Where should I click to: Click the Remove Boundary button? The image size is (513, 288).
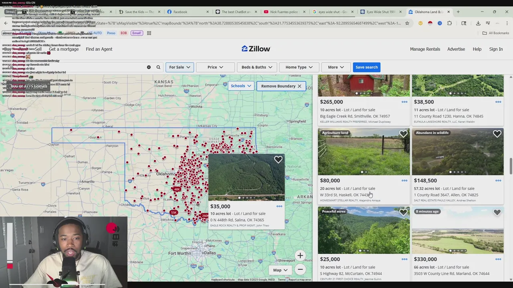(x=281, y=86)
